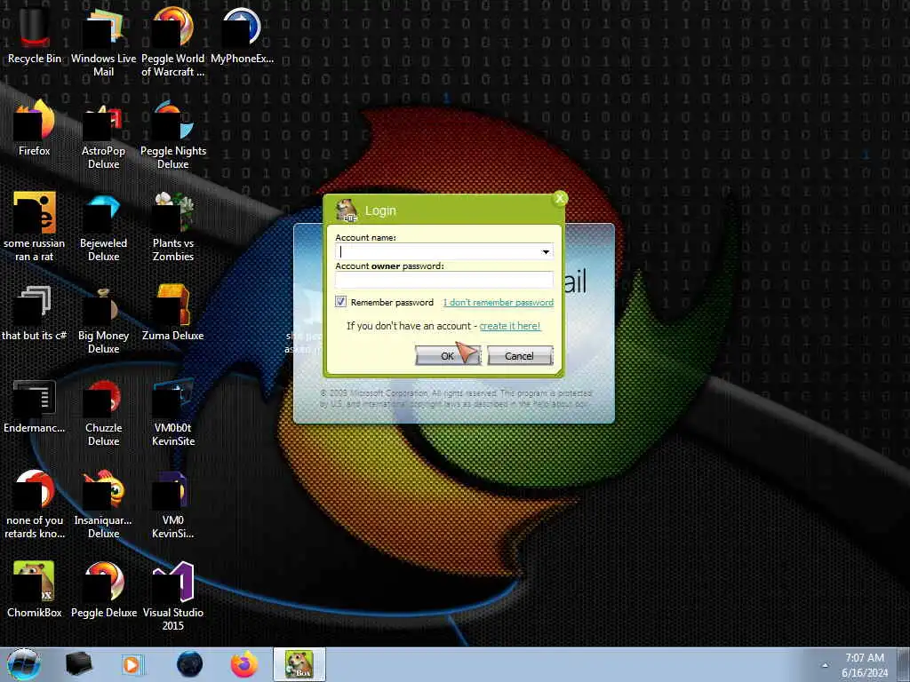Open Windows Live Mail desktop shortcut
Viewport: 910px width, 682px height.
point(103,41)
